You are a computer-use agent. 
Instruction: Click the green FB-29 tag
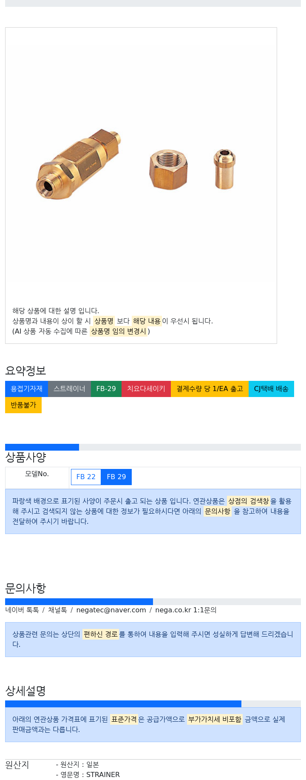106,389
